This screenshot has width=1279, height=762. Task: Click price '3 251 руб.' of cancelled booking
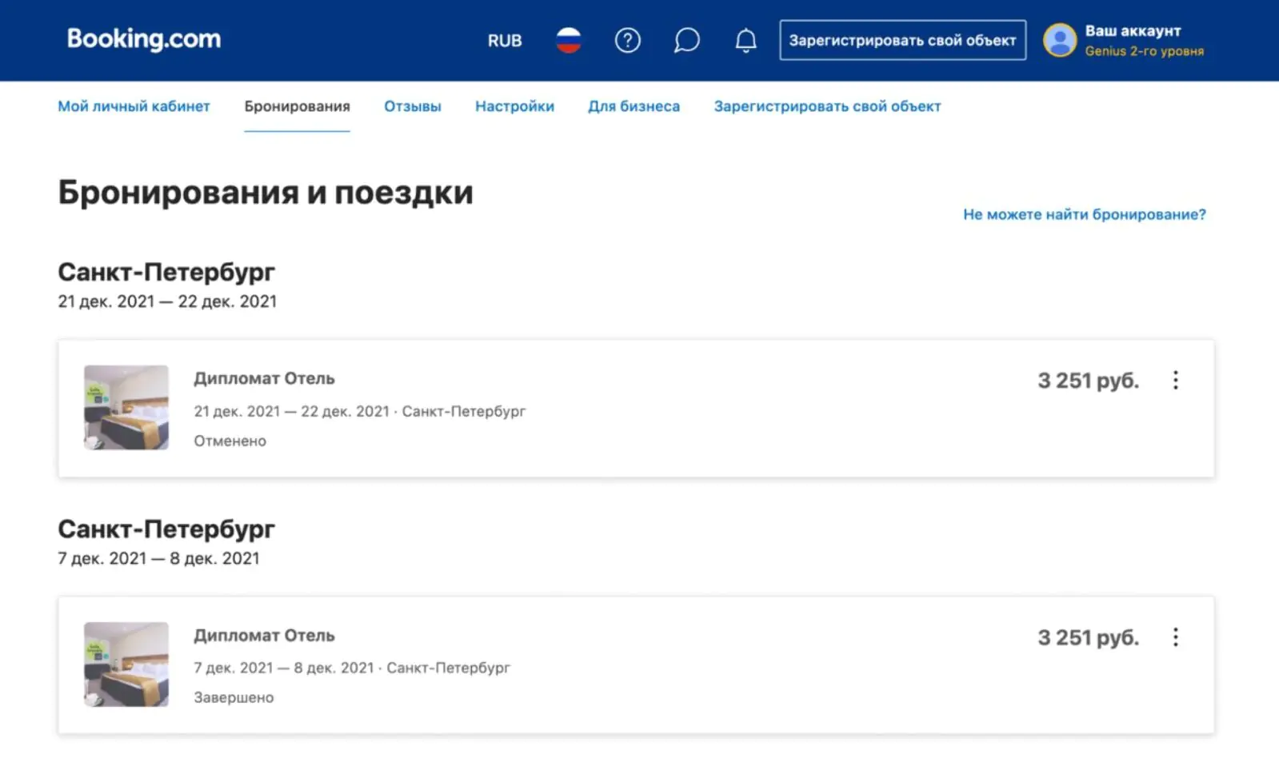(x=1089, y=381)
